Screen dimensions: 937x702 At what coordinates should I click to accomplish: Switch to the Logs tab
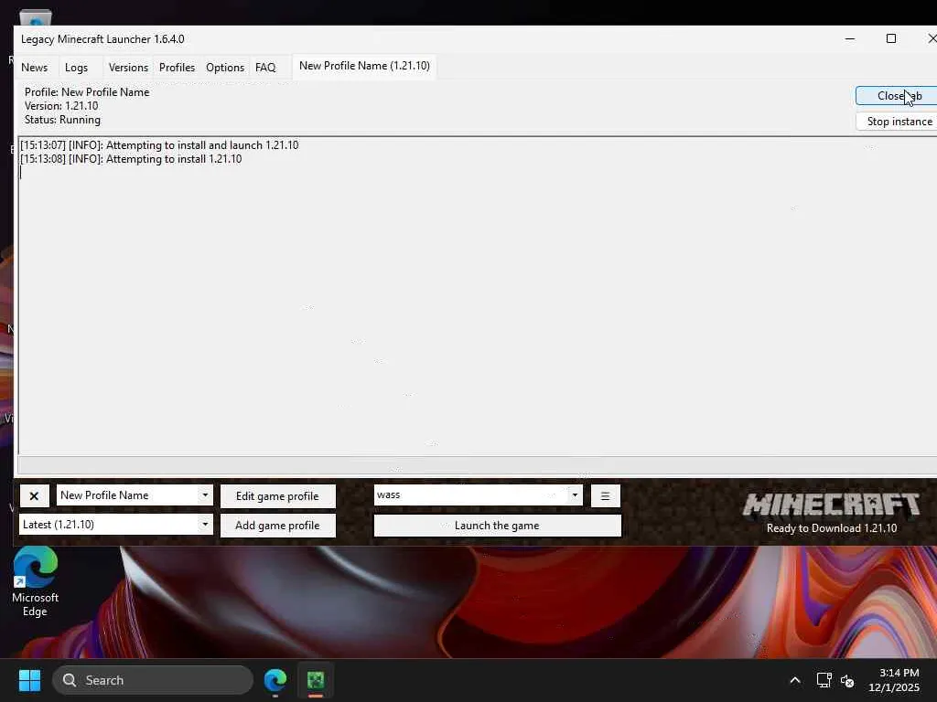pos(76,68)
